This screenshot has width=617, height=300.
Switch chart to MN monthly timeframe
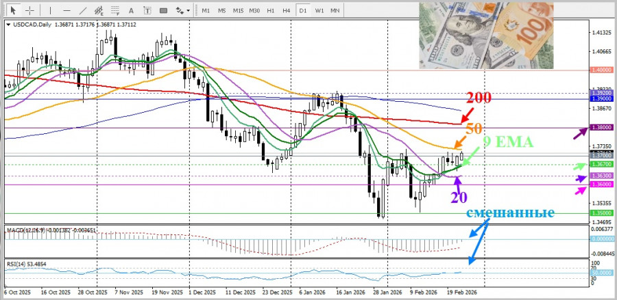coord(335,10)
